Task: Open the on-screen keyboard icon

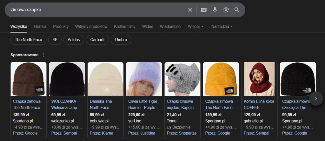Action: (204, 10)
